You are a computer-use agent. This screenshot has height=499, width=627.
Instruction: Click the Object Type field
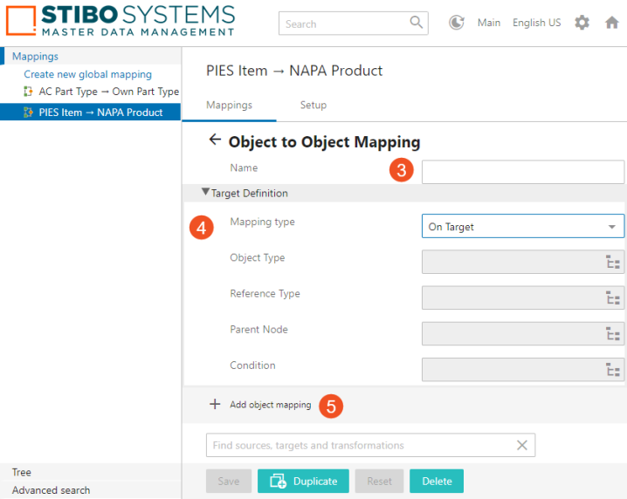[522, 262]
